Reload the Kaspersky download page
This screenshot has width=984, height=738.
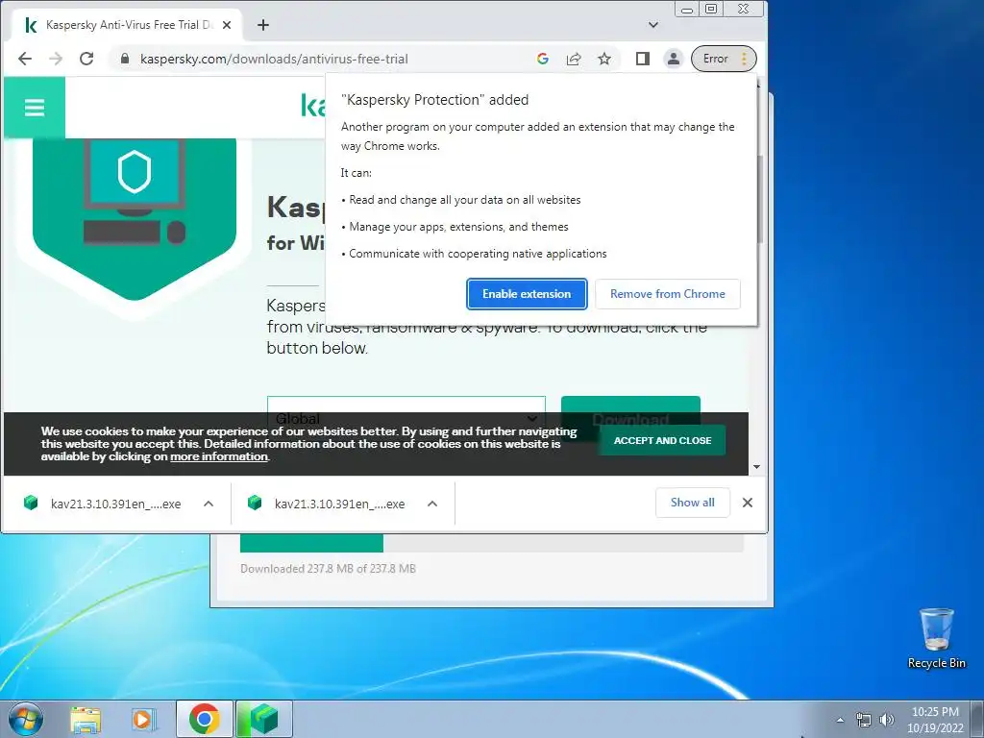click(x=86, y=59)
